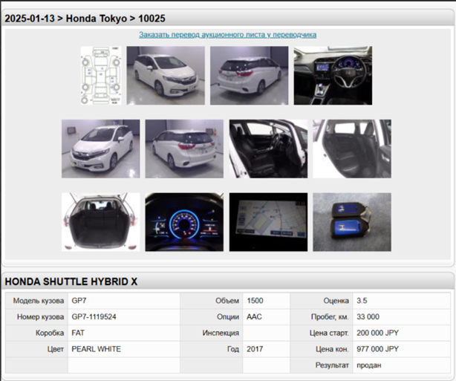The image size is (456, 381).
Task: Select the options value AAC
Action: (x=254, y=316)
